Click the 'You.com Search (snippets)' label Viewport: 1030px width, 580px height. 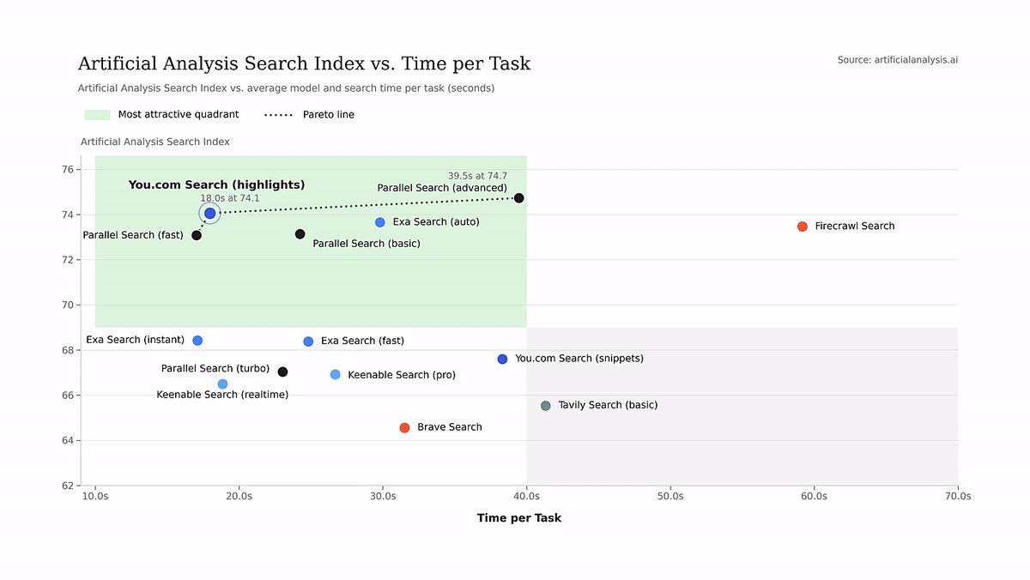579,359
